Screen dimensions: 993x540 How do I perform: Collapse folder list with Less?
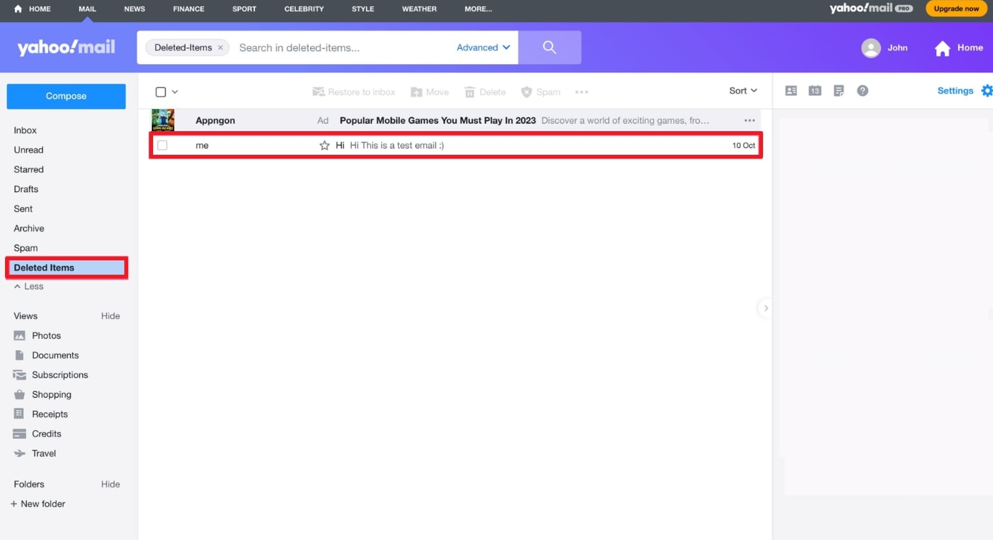point(29,287)
